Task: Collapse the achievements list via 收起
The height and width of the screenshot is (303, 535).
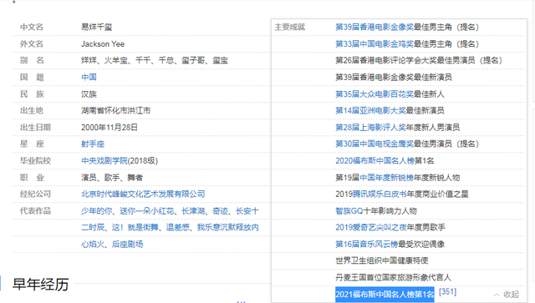Action: coord(507,295)
